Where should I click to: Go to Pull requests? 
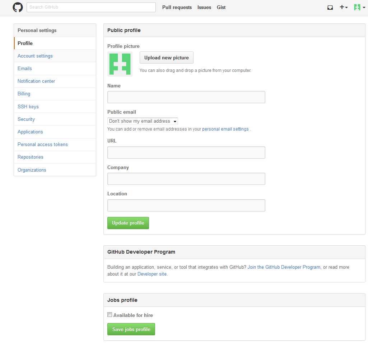tap(177, 7)
